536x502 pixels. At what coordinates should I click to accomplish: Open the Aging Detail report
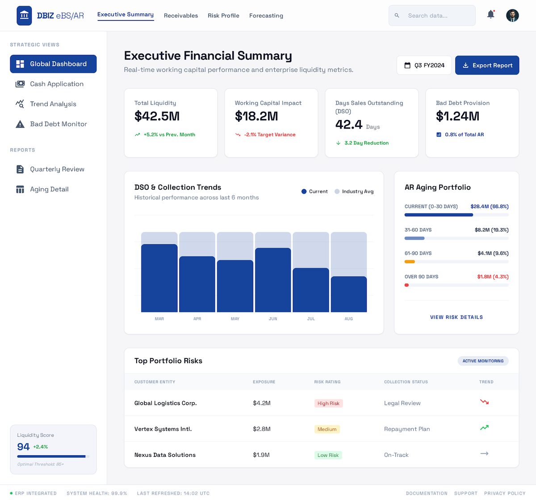[x=53, y=189]
